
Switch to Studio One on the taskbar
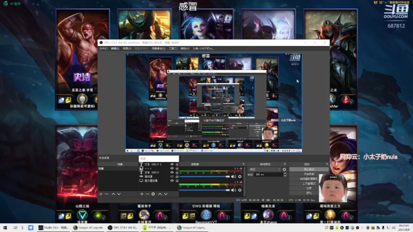coord(54,228)
